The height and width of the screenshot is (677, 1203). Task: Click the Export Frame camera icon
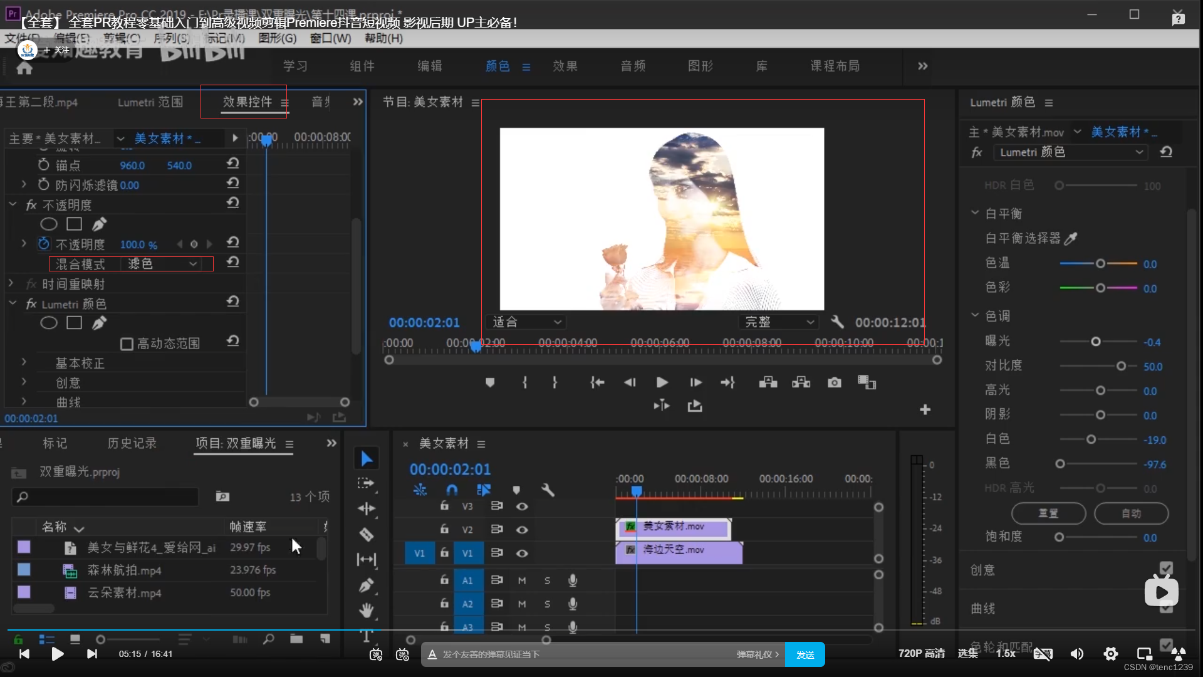[834, 382]
